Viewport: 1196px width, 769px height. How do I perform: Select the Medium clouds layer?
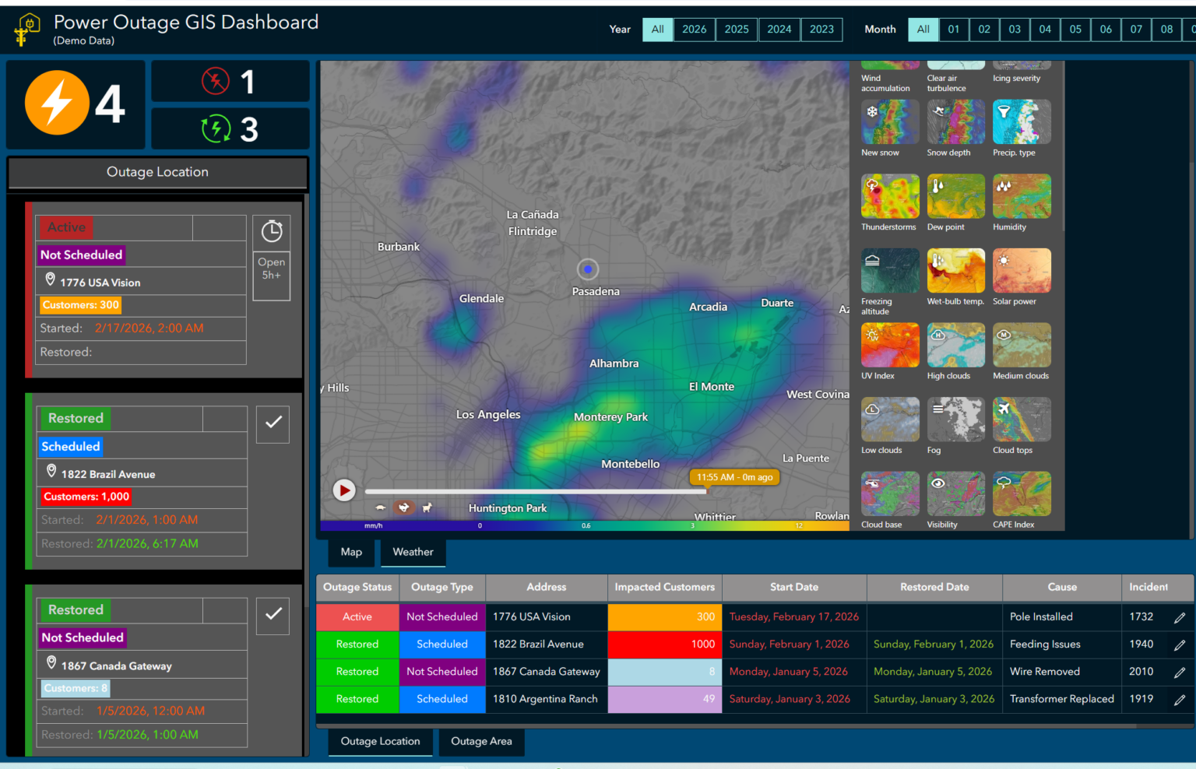[1022, 345]
